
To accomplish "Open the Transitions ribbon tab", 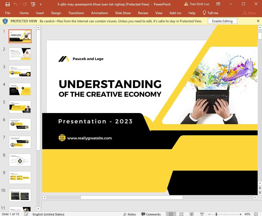I will 76,13.
